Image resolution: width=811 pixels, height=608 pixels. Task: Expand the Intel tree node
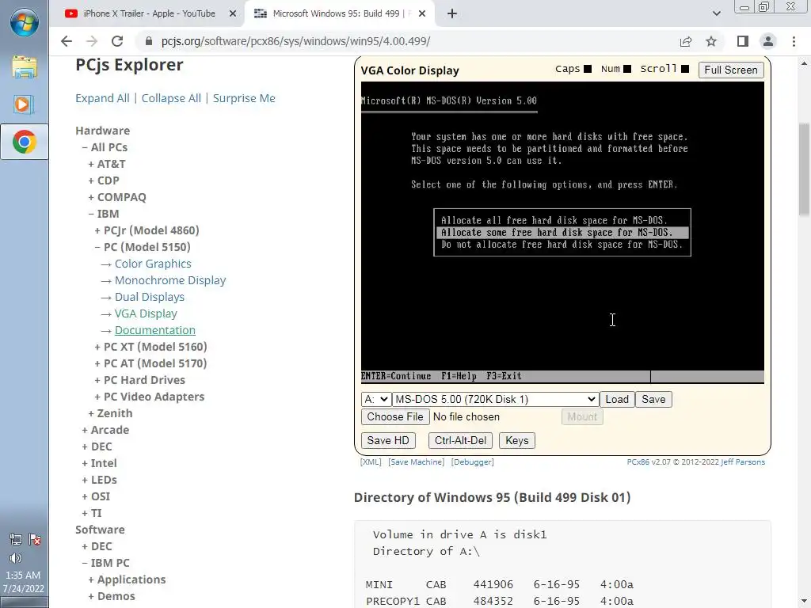click(99, 463)
